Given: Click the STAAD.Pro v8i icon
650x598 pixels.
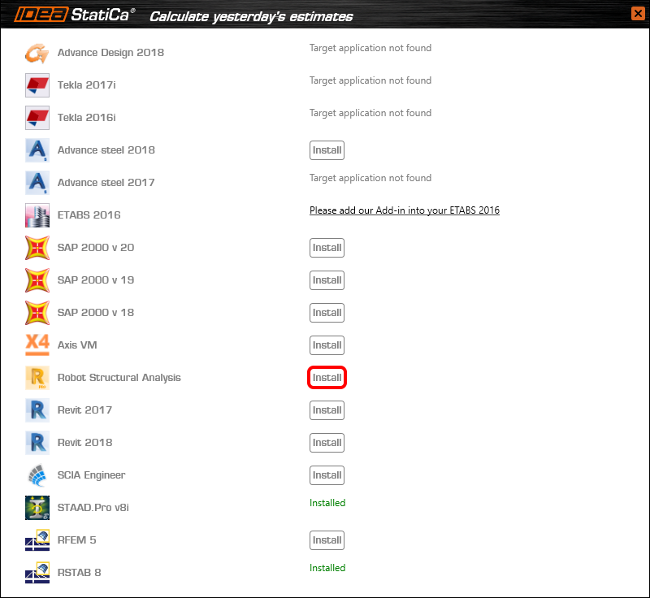Looking at the screenshot, I should 37,508.
